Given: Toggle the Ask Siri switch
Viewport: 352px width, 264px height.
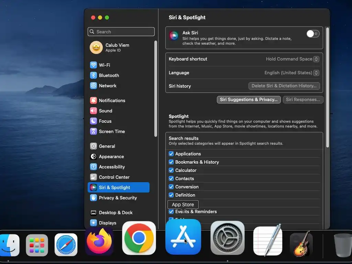Looking at the screenshot, I should [313, 34].
